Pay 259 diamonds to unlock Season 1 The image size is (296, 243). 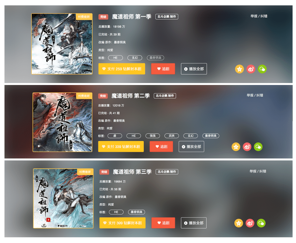(x=122, y=69)
